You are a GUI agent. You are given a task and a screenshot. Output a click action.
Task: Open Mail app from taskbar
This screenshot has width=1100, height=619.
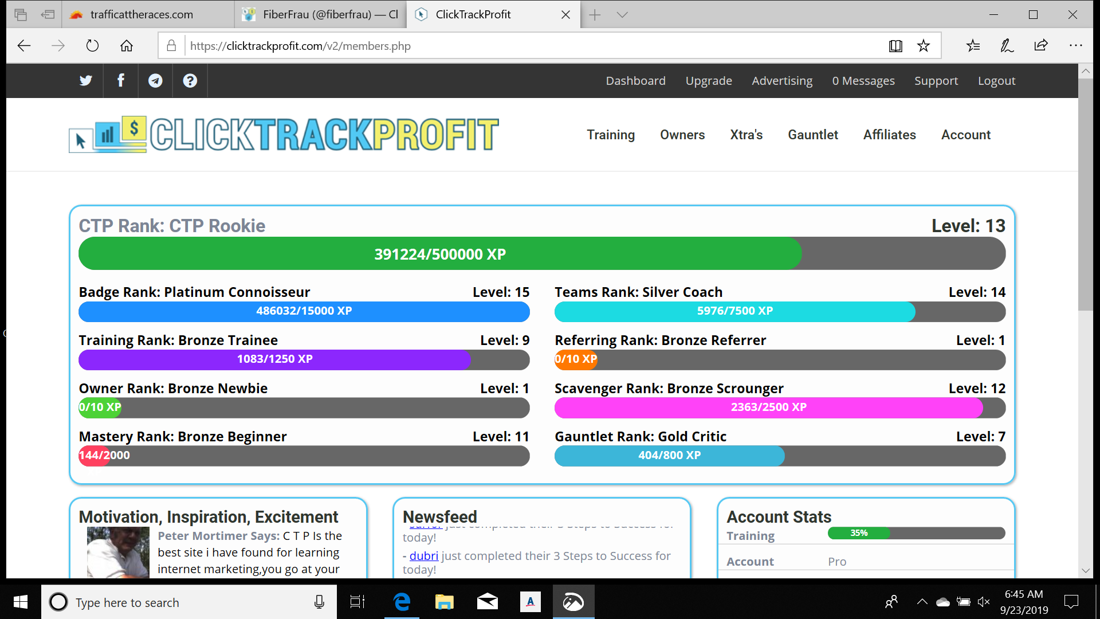pyautogui.click(x=487, y=602)
